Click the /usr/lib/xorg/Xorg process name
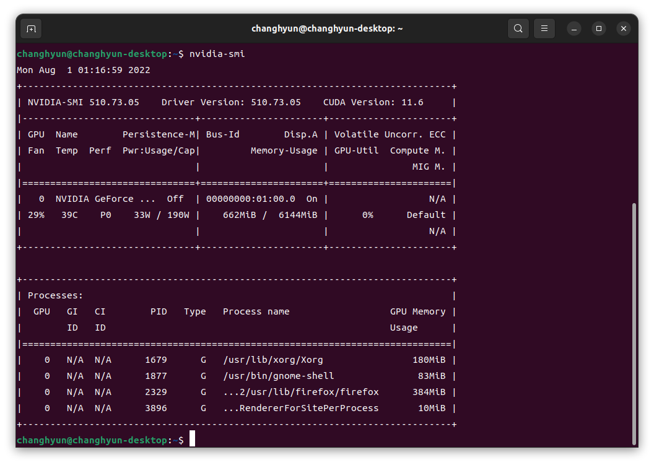The height and width of the screenshot is (465, 654). (x=272, y=360)
